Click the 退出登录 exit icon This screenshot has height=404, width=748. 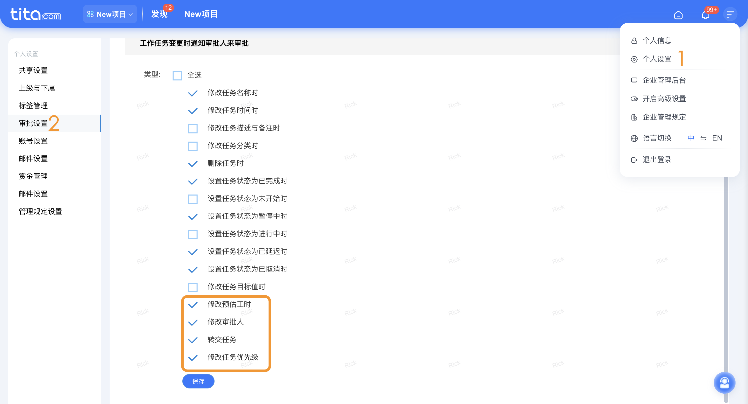[x=634, y=160]
